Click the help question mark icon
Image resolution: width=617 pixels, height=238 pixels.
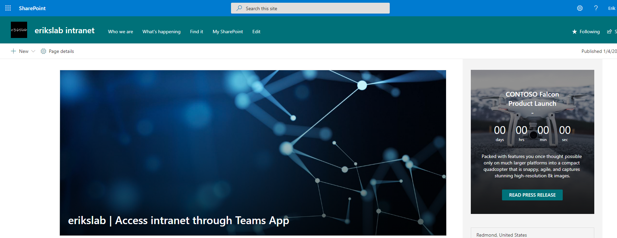click(x=596, y=8)
